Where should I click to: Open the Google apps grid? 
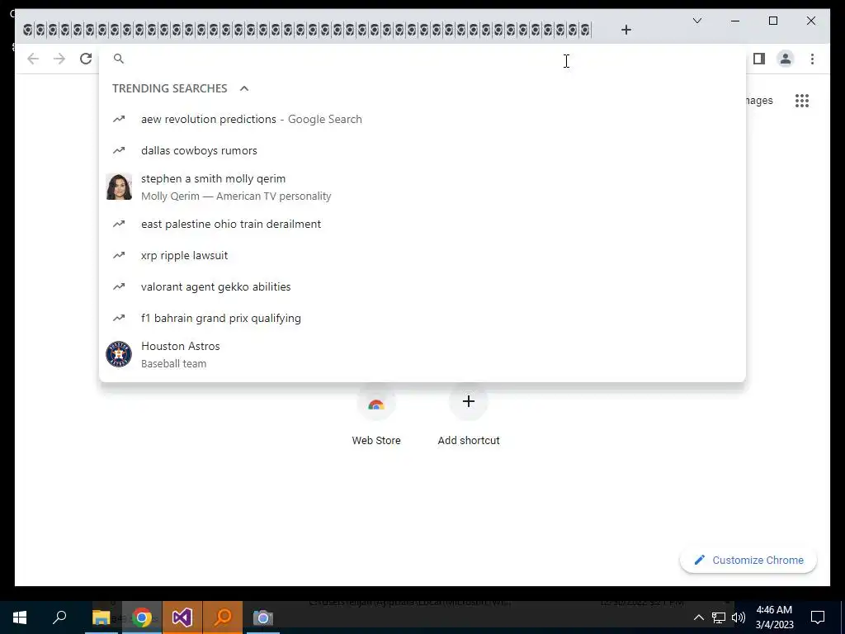802,101
